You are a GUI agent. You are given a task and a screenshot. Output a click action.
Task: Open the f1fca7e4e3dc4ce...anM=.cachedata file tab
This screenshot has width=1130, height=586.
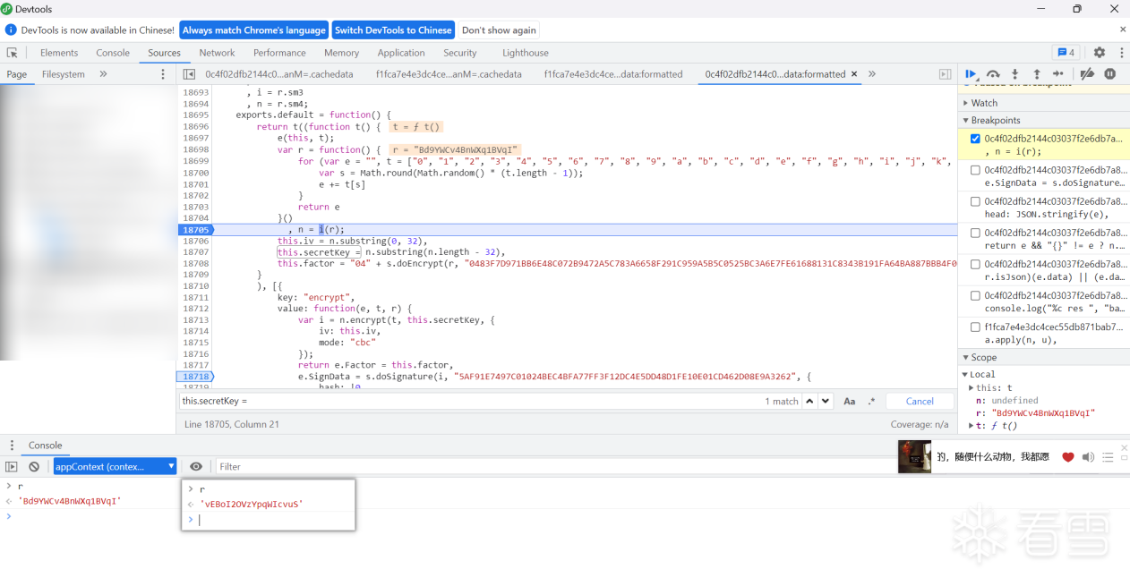(x=449, y=74)
